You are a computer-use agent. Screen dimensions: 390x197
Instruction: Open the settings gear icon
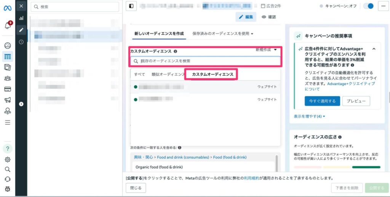[8, 159]
